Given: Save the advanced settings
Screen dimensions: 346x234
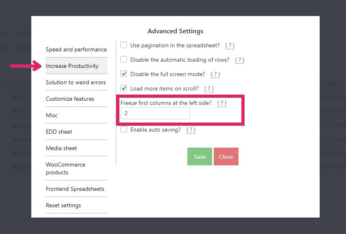Looking at the screenshot, I should [x=200, y=157].
